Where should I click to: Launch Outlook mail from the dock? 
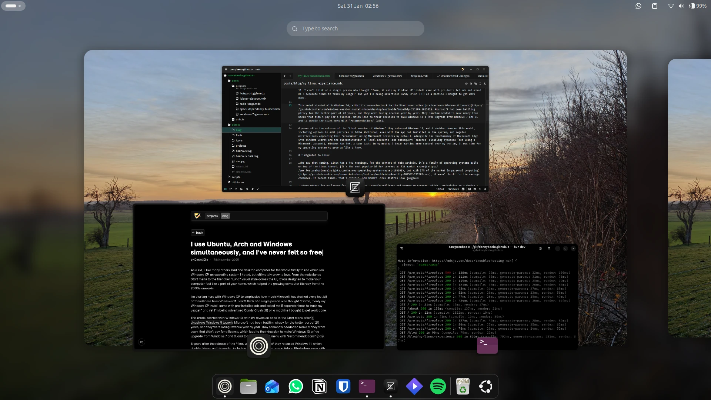[272, 387]
